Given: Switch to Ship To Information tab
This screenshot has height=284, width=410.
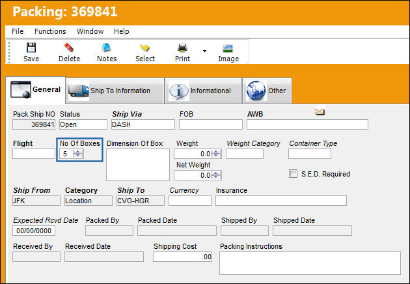Looking at the screenshot, I should 115,91.
